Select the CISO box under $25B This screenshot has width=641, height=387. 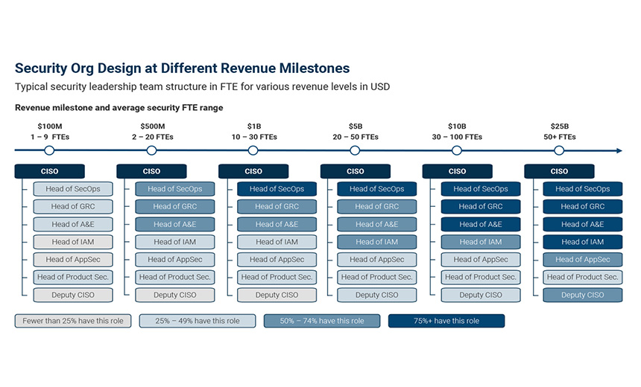tap(559, 171)
